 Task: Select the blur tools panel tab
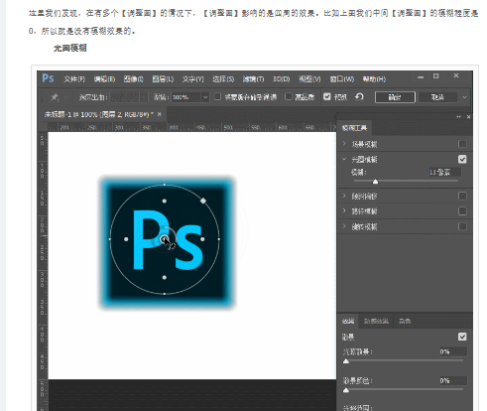coord(354,128)
